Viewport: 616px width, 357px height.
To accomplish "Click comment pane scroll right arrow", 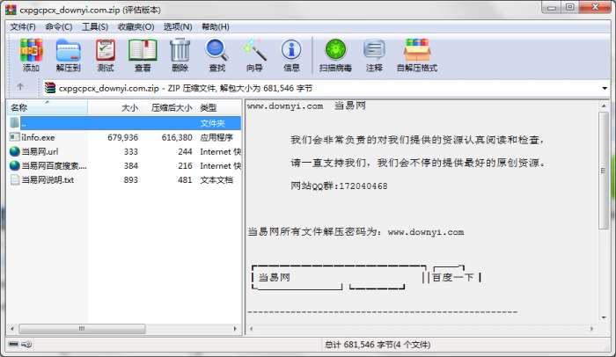I will point(591,328).
